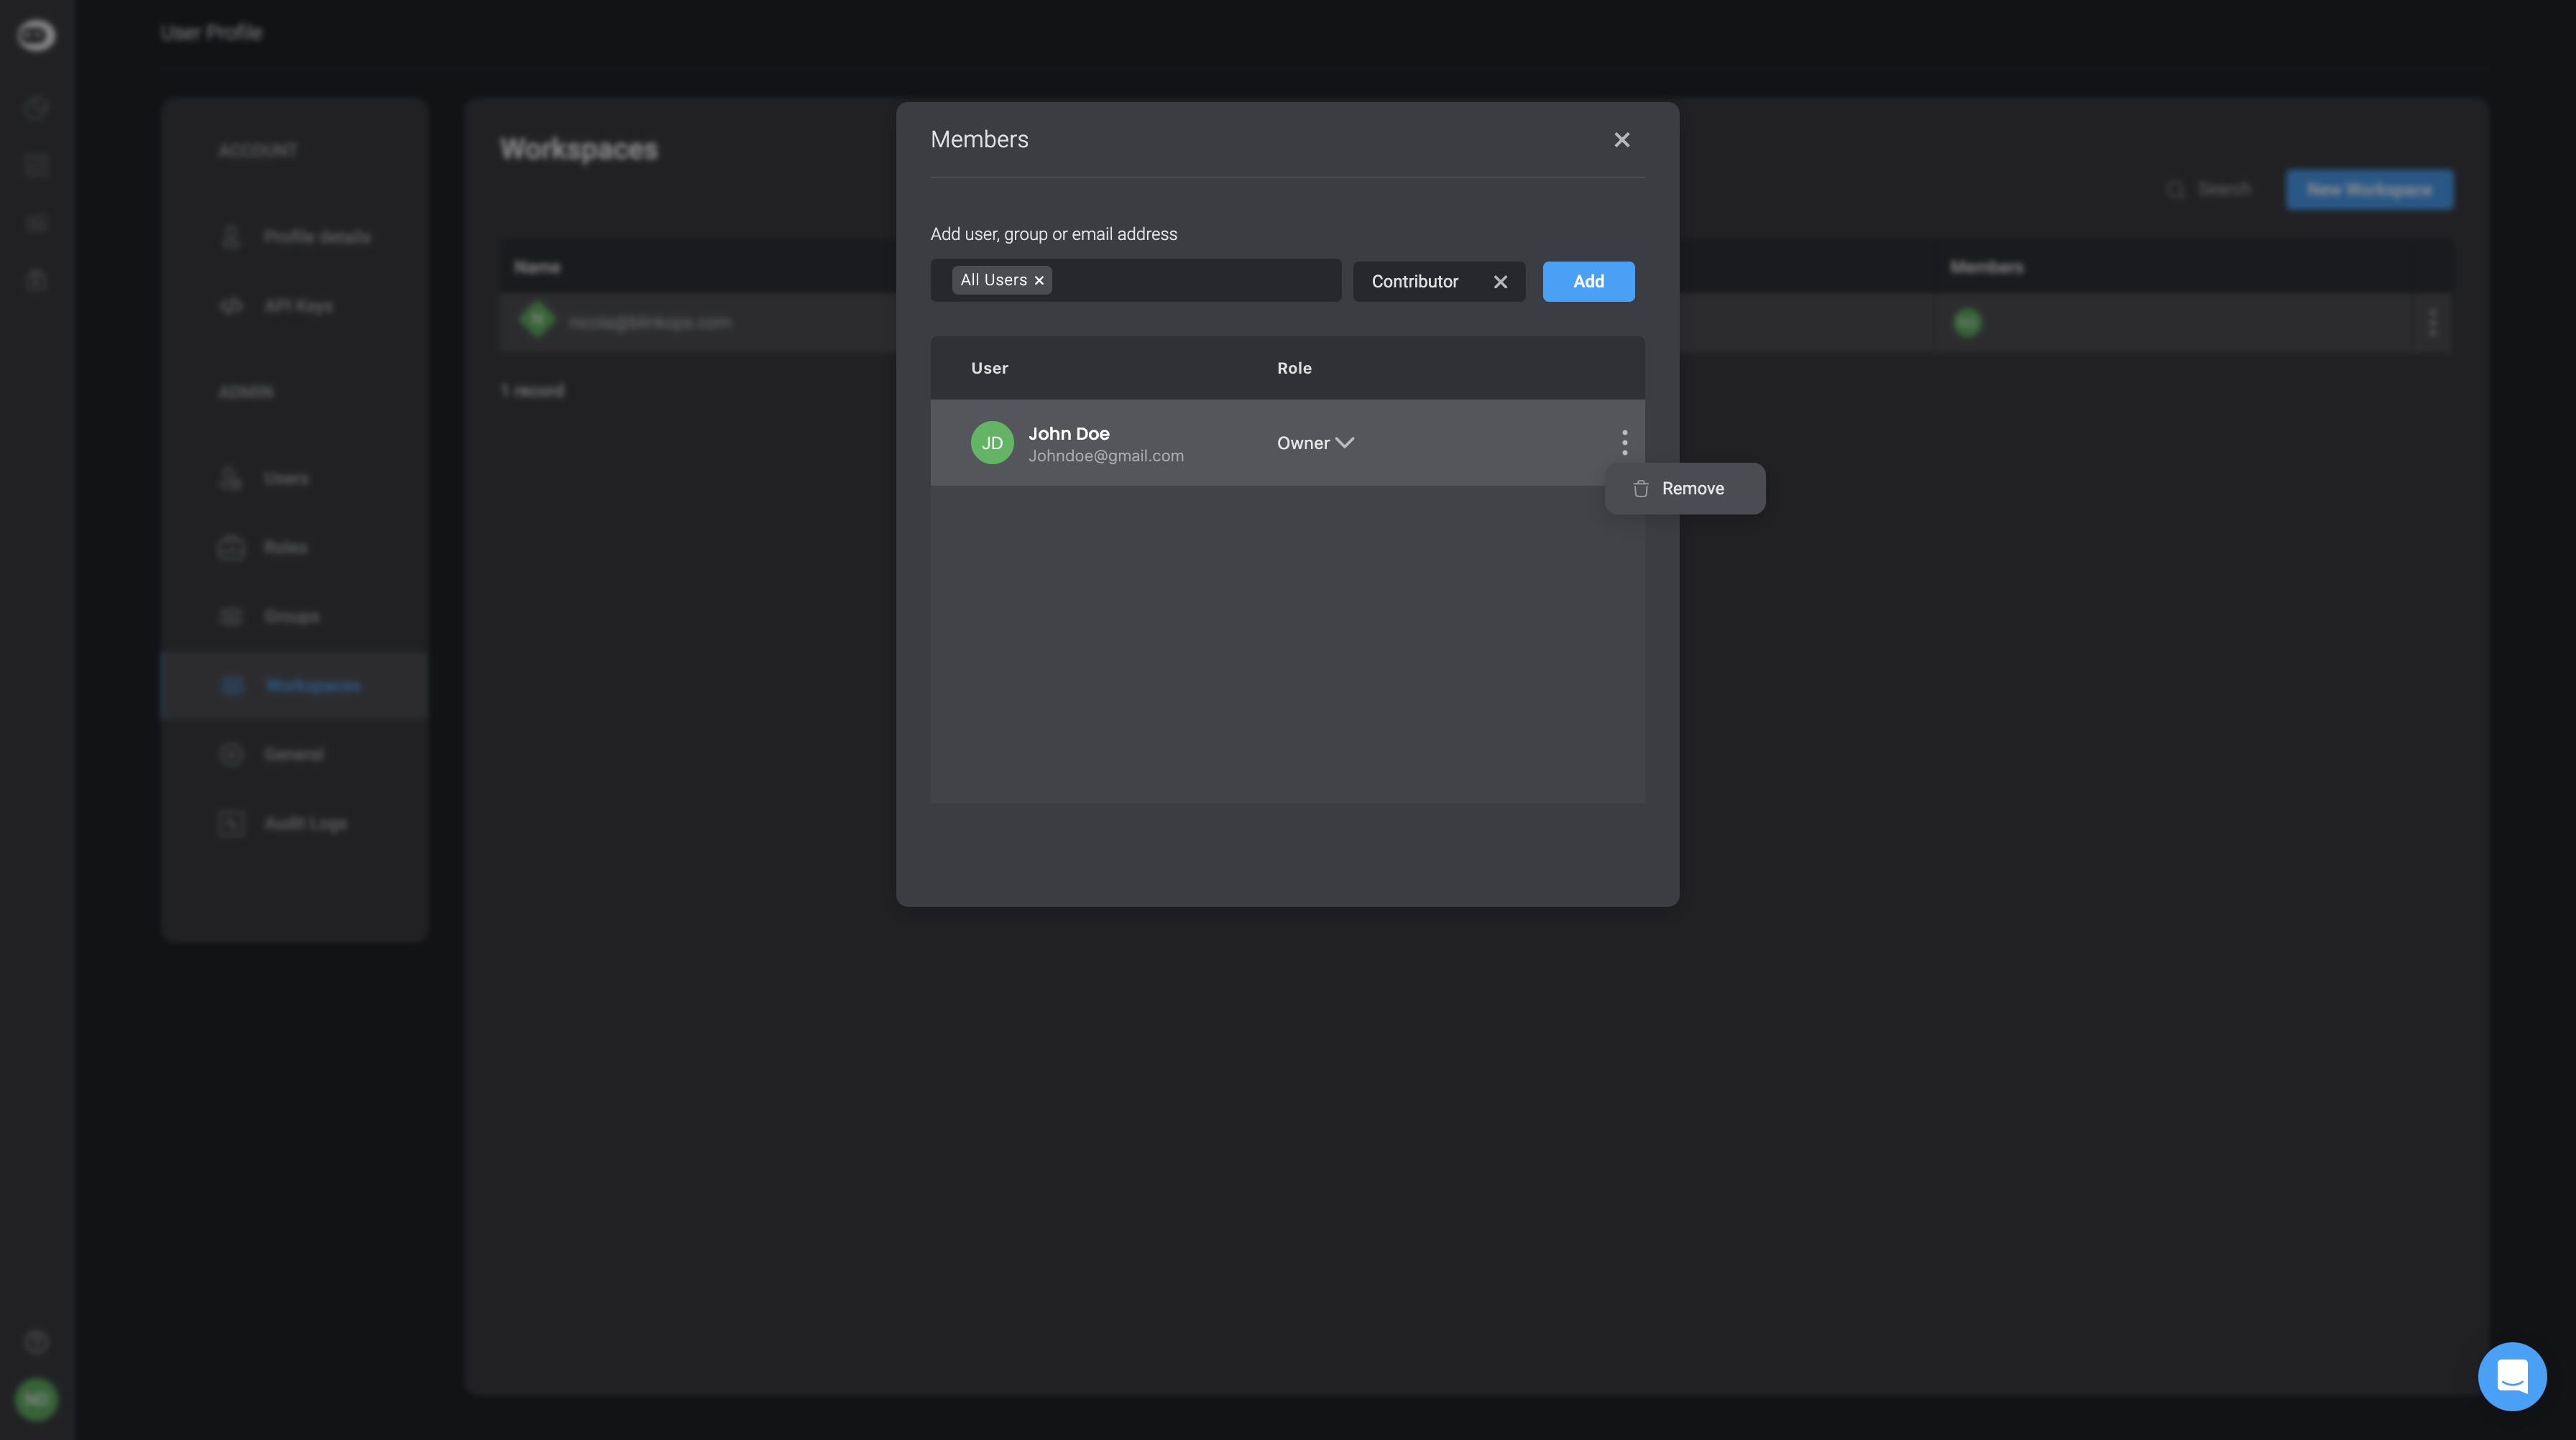2576x1440 pixels.
Task: Close the Members dialog
Action: pyautogui.click(x=1621, y=140)
